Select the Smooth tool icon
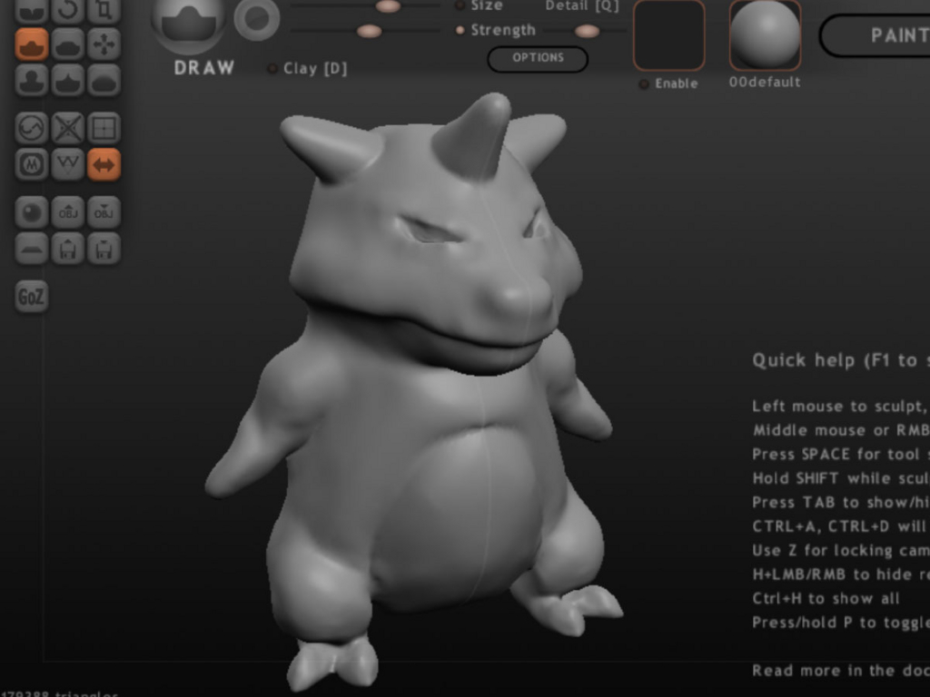Image resolution: width=930 pixels, height=697 pixels. 104,80
